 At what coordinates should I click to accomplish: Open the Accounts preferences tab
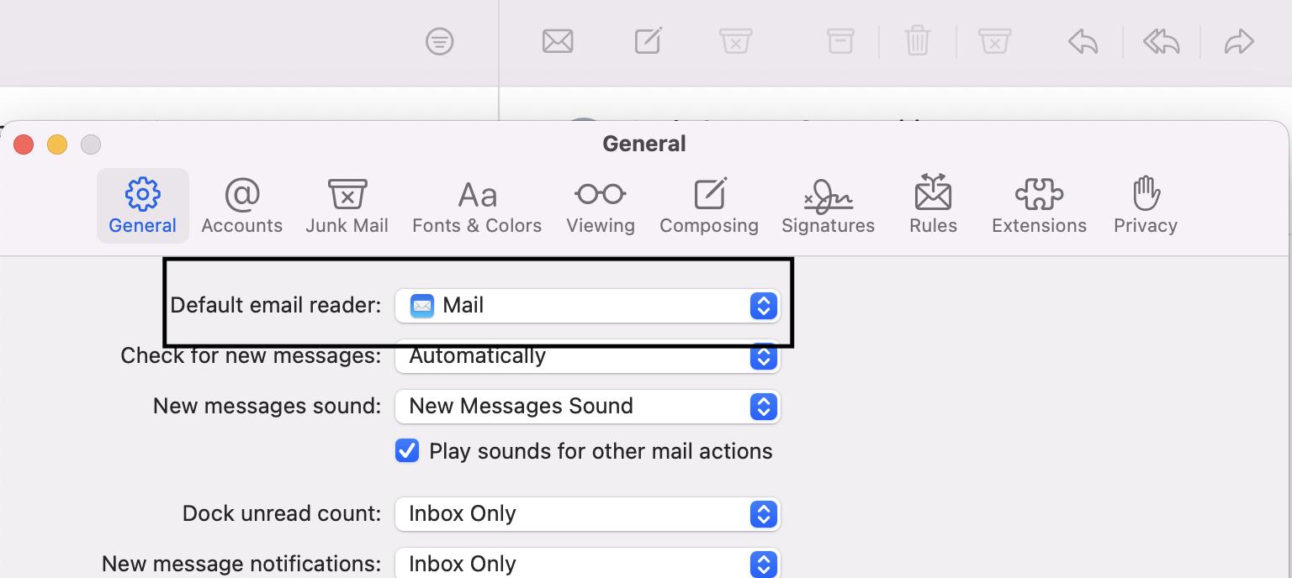(x=242, y=206)
